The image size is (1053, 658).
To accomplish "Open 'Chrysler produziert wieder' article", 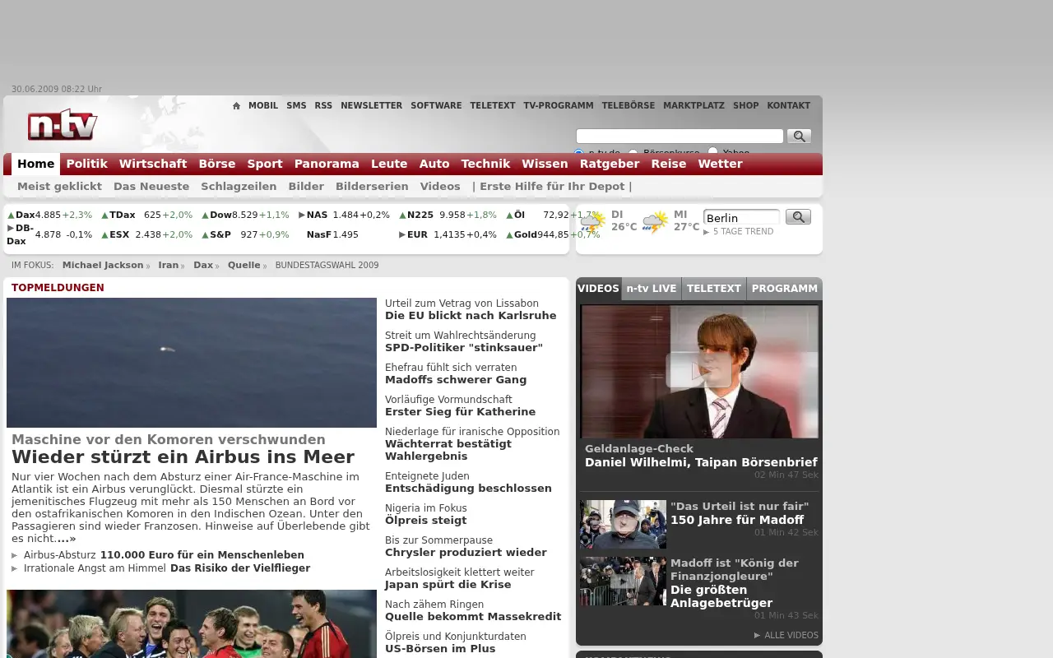I will pyautogui.click(x=466, y=553).
